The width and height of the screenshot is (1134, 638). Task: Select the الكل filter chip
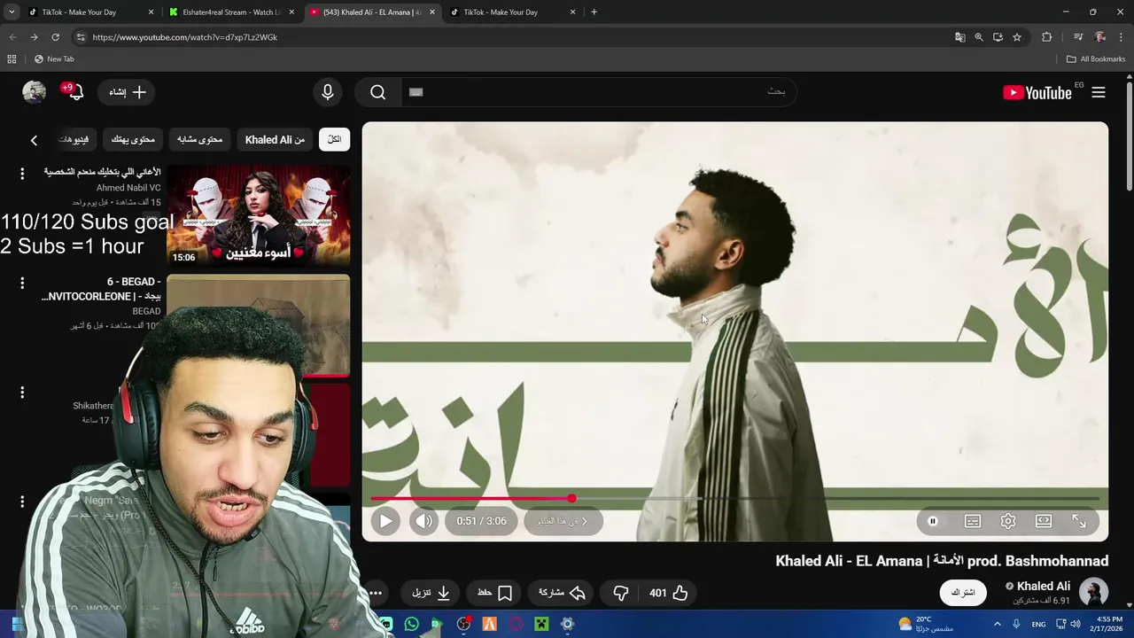coord(335,139)
